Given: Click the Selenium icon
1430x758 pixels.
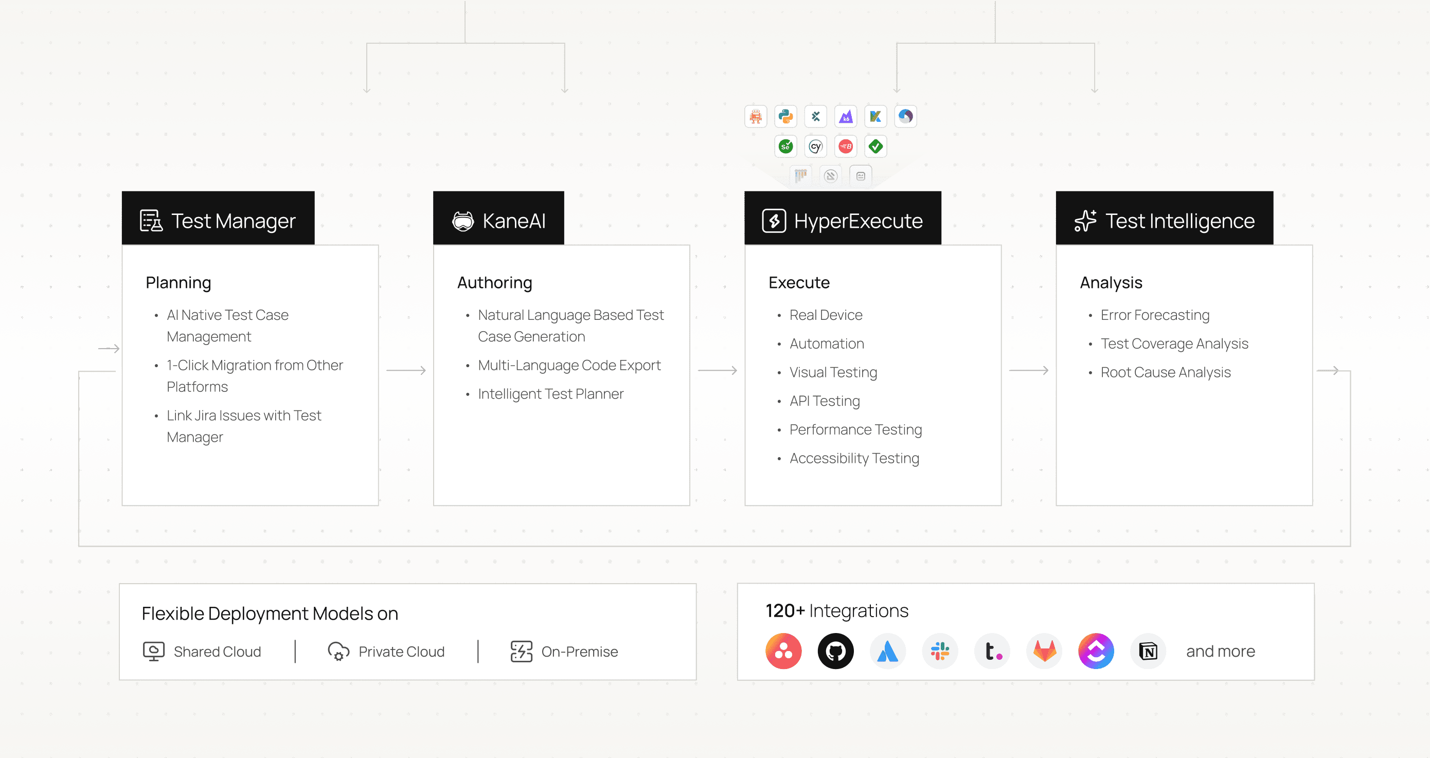Looking at the screenshot, I should pos(785,147).
